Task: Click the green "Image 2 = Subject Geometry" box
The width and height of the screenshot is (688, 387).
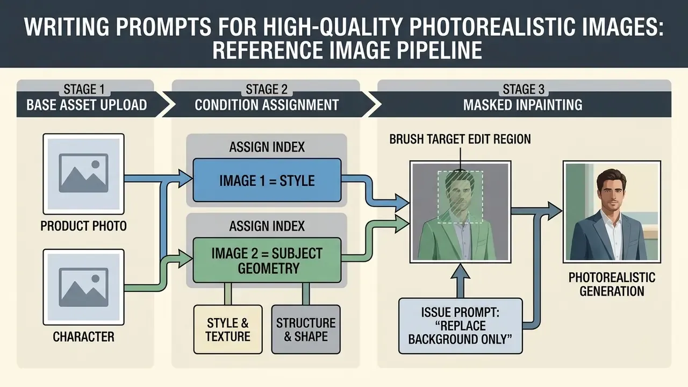Action: point(267,260)
